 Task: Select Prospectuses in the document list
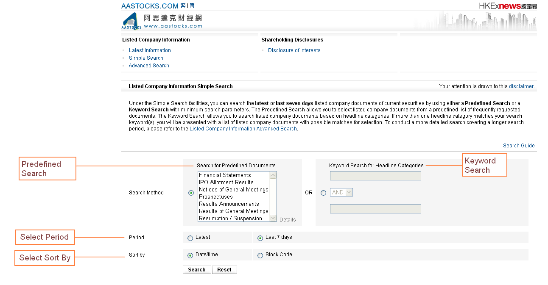[x=216, y=197]
